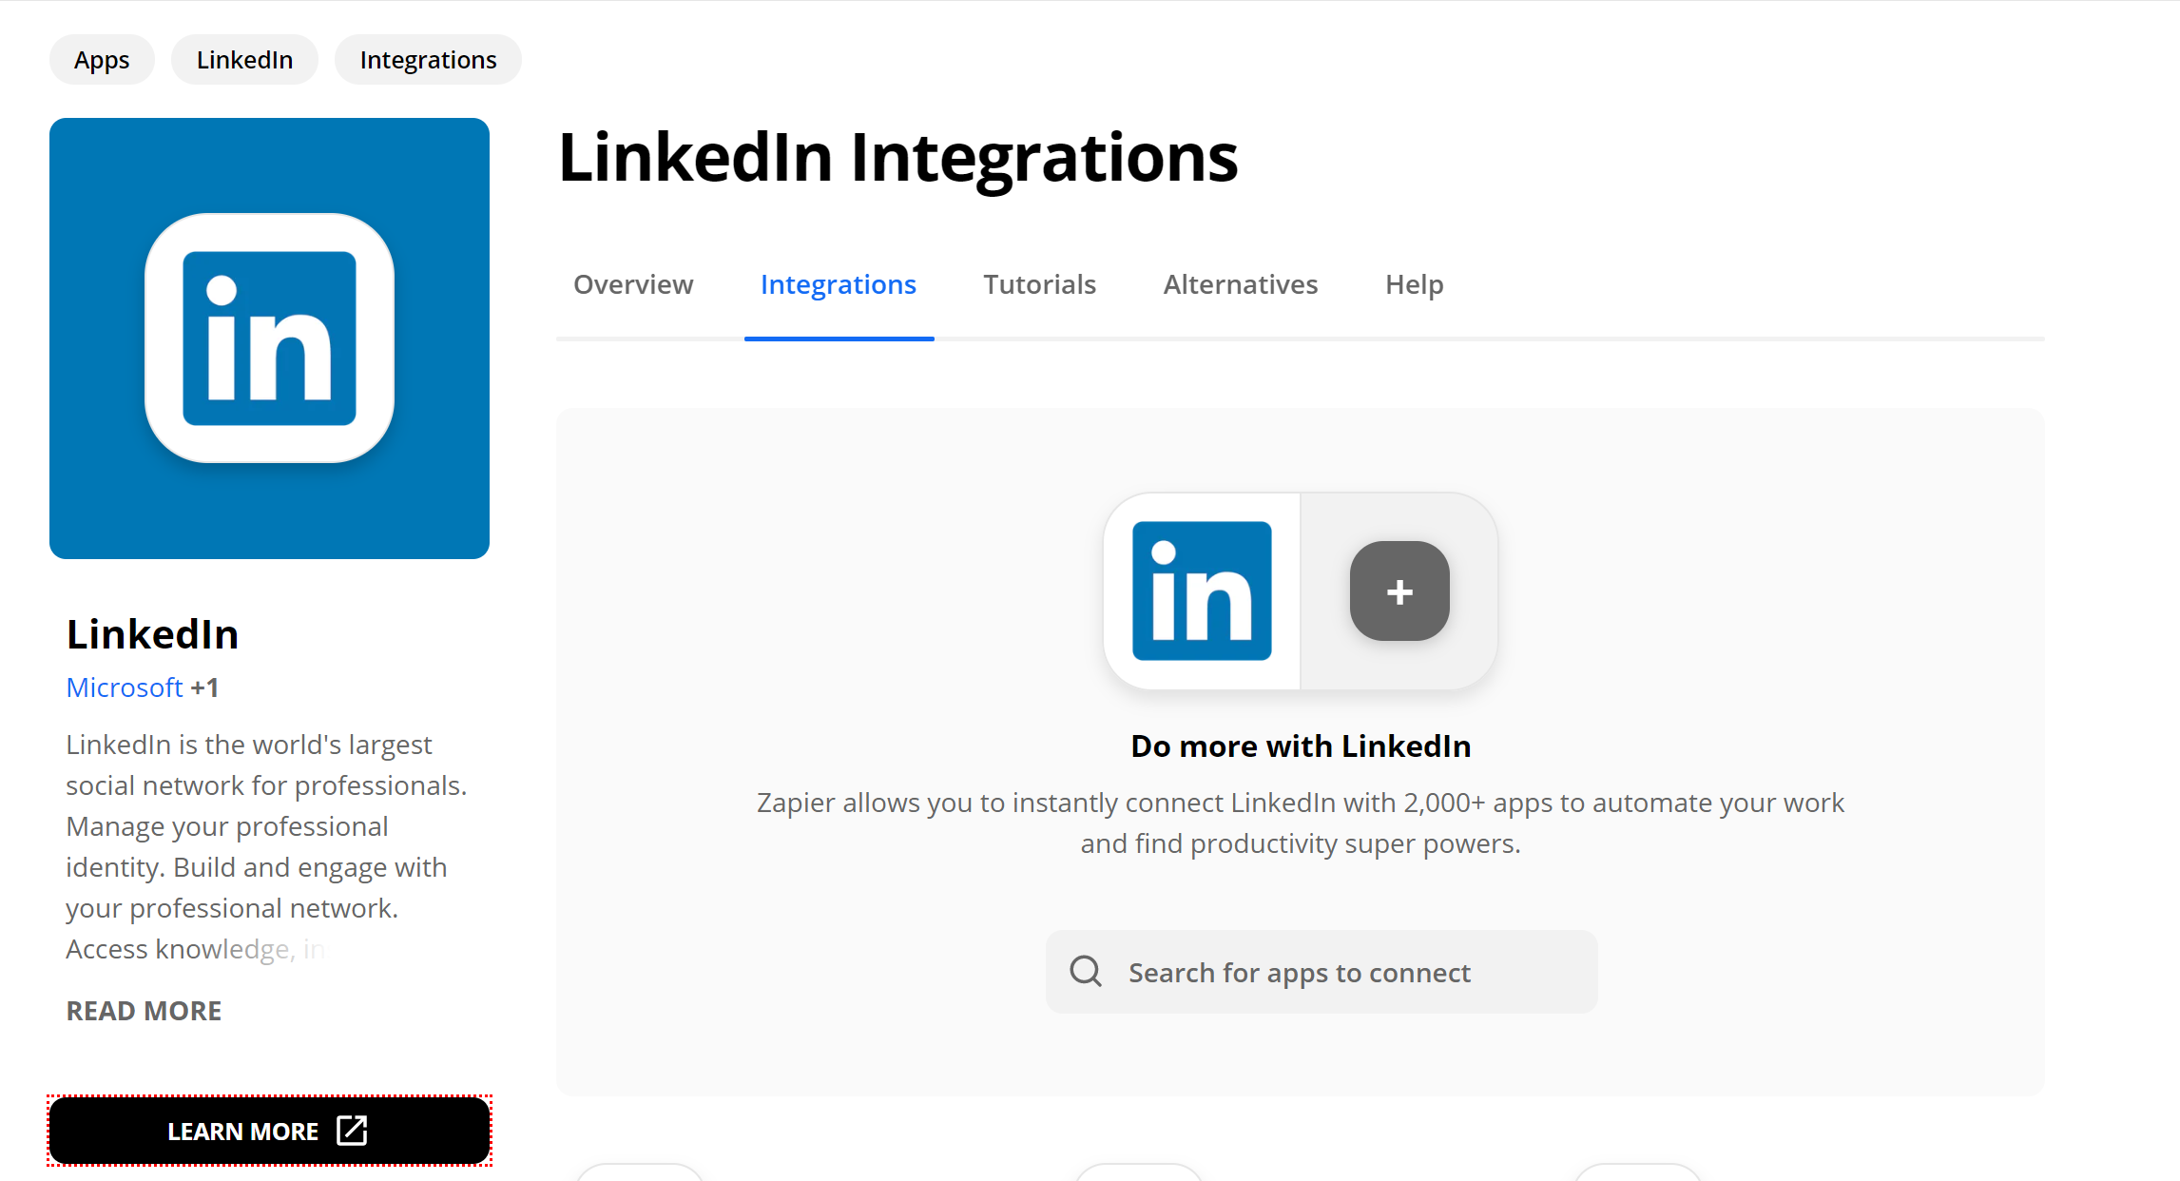
Task: Switch to the Overview tab
Action: tap(633, 284)
